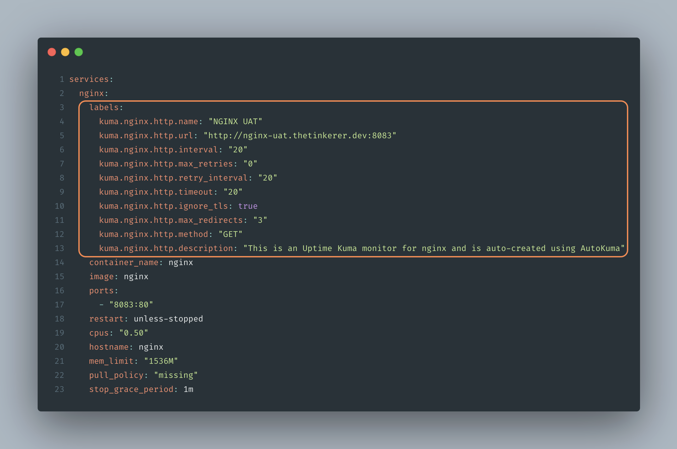
Task: Click the "missing" pull_policy value
Action: tap(176, 375)
